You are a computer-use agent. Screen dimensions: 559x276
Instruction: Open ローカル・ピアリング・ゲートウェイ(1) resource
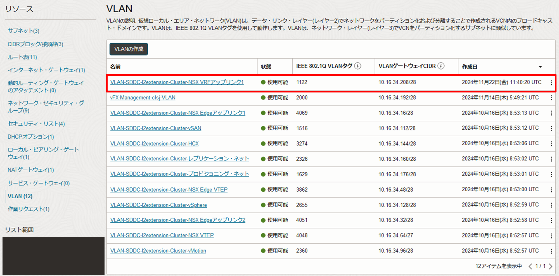pos(43,153)
